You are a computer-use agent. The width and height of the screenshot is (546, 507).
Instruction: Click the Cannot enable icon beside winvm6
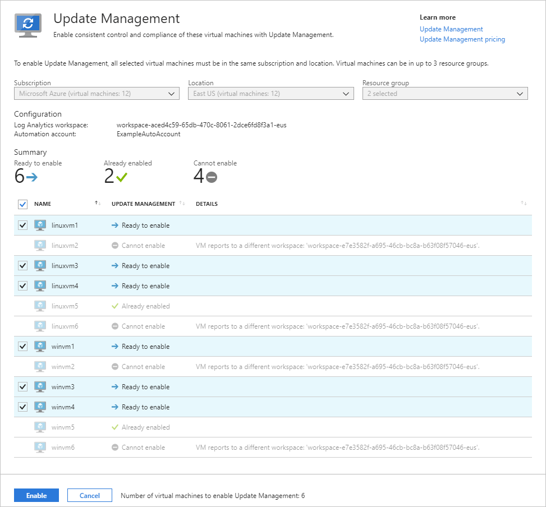[116, 447]
